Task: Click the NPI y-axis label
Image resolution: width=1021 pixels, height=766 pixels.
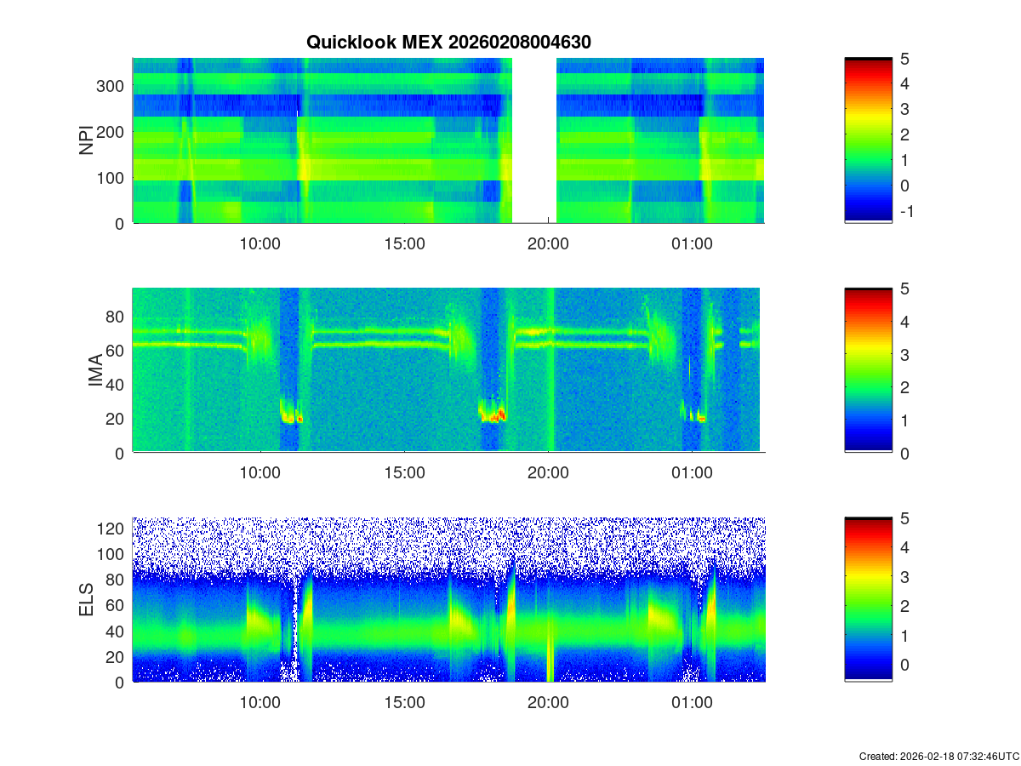Action: 87,141
